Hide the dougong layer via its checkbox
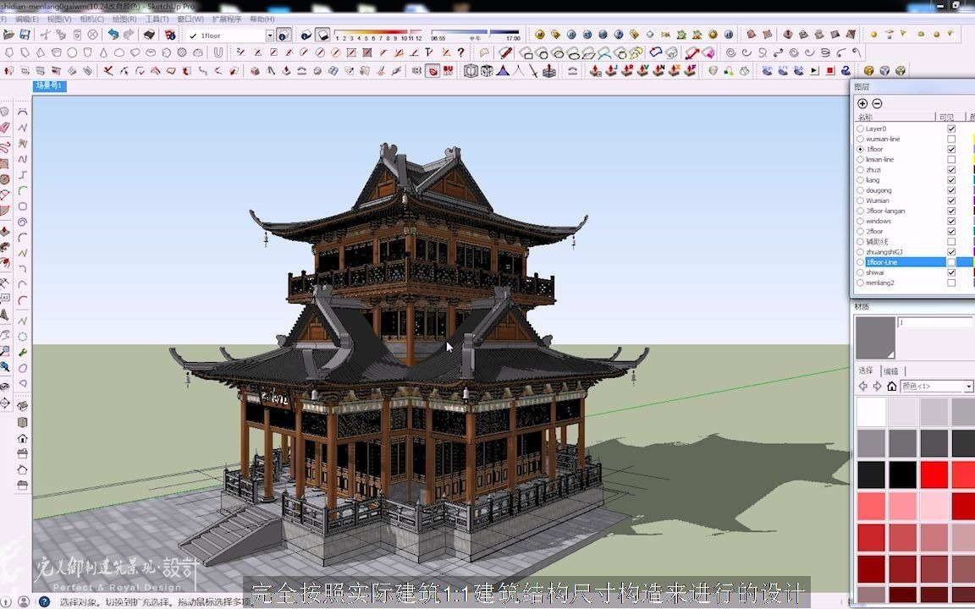 (951, 190)
